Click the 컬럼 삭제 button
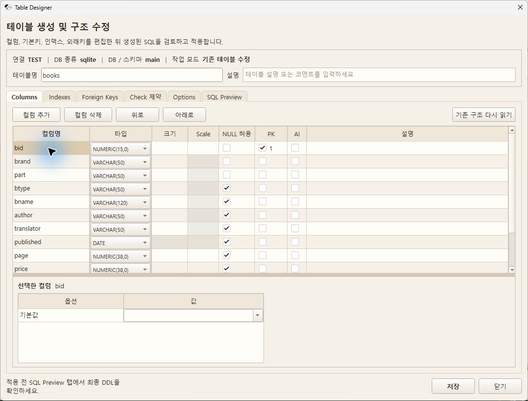Image resolution: width=528 pixels, height=401 pixels. [x=88, y=115]
